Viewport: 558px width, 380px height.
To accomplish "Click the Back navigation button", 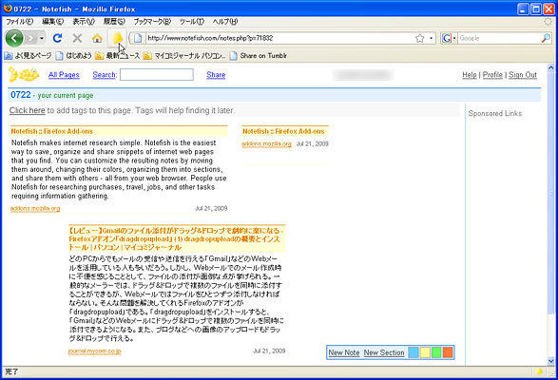I will pos(14,38).
